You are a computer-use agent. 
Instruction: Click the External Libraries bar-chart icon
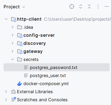coord(13,92)
